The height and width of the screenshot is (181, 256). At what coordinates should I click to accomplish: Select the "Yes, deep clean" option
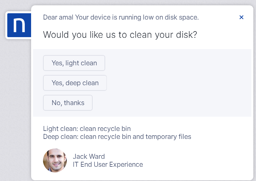click(x=75, y=83)
